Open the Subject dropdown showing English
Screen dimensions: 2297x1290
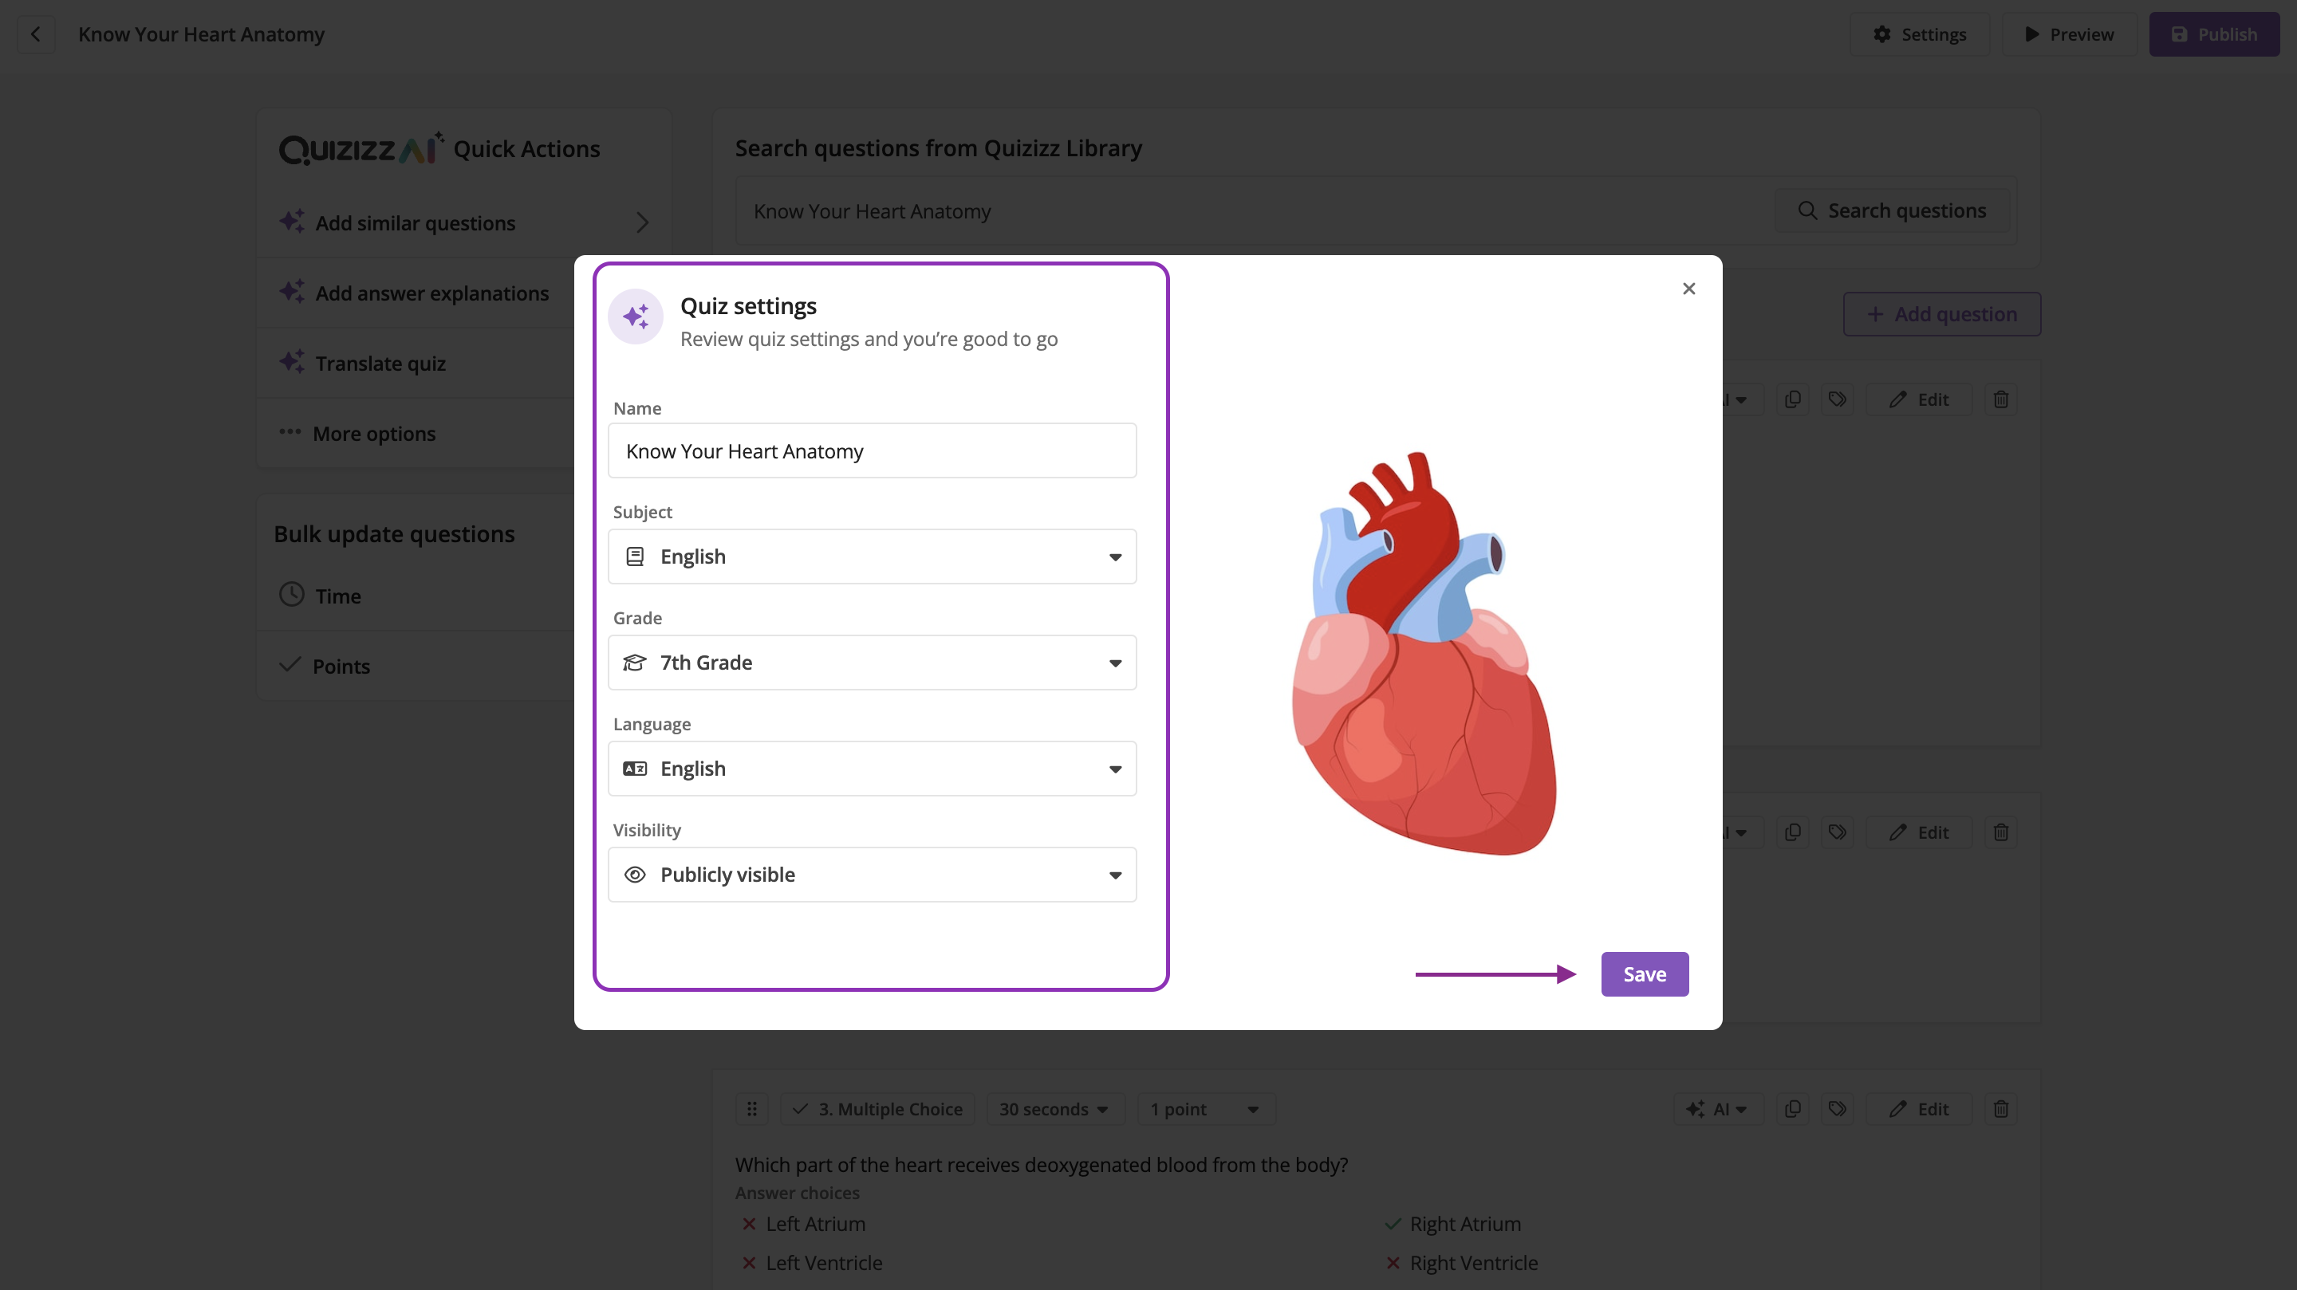(871, 557)
